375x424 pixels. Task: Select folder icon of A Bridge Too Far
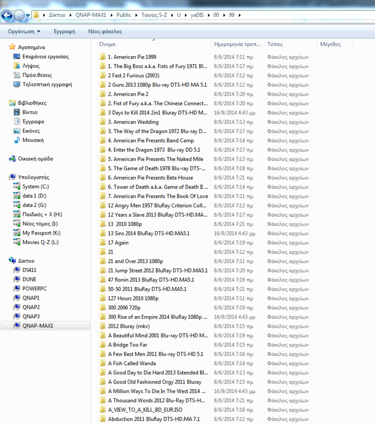102,345
